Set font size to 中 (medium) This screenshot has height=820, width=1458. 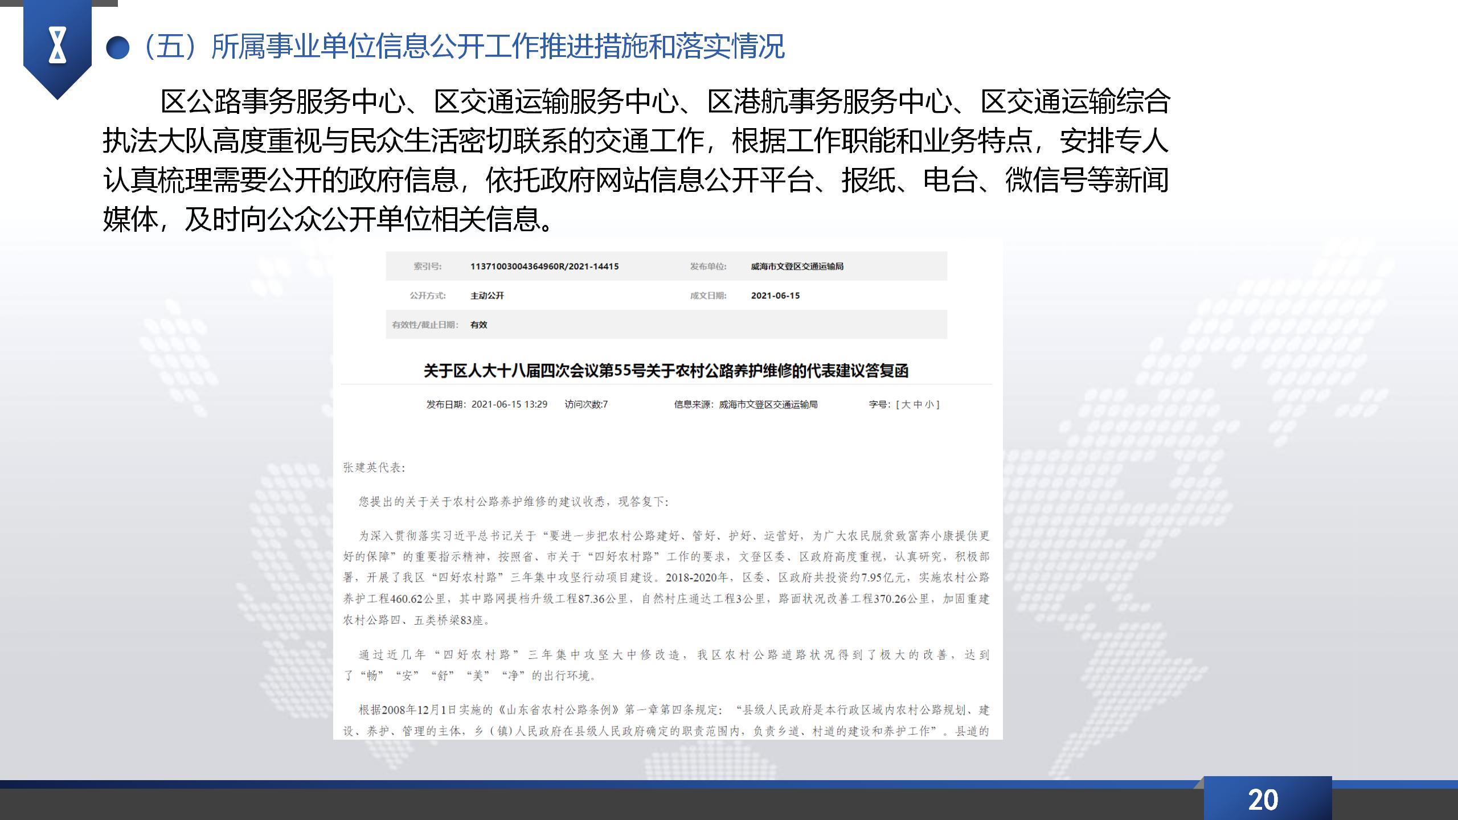918,404
